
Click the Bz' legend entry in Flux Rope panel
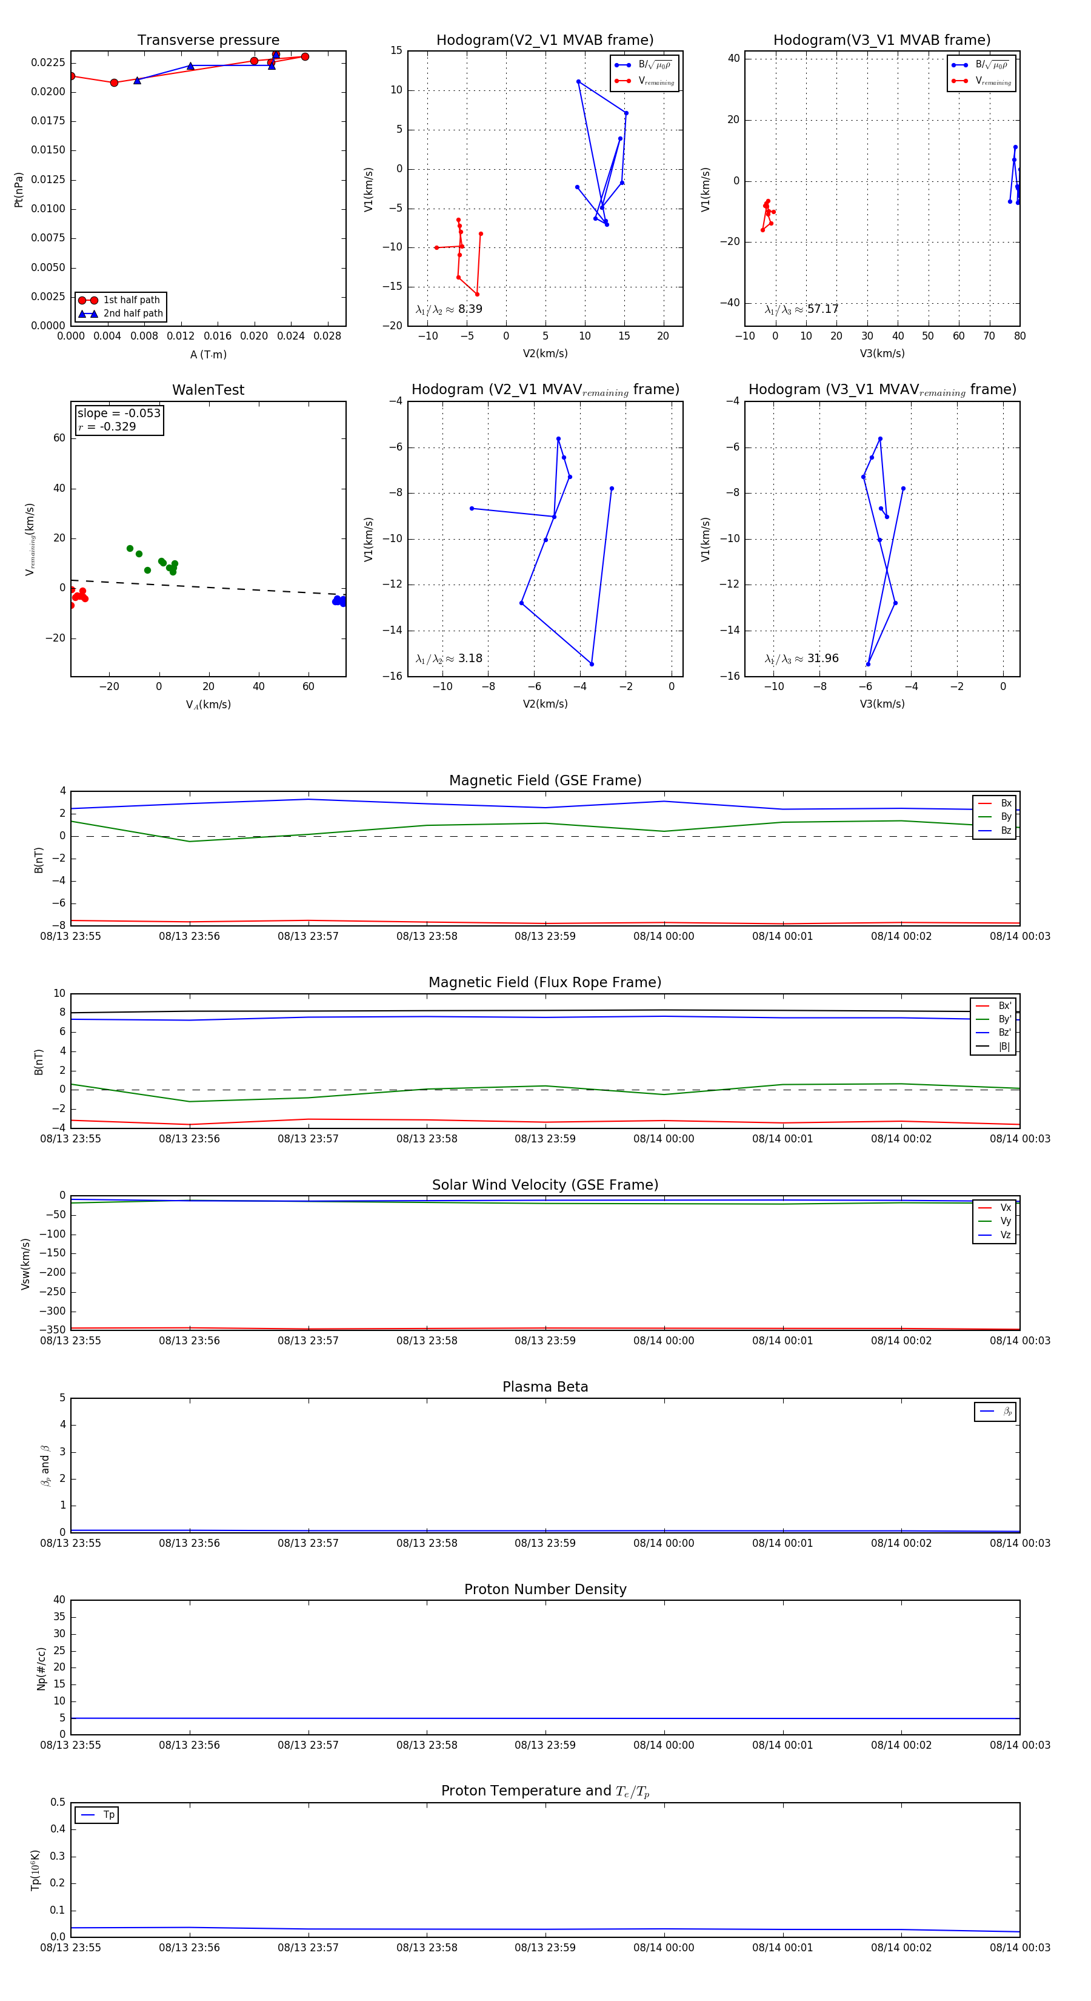click(x=993, y=1033)
